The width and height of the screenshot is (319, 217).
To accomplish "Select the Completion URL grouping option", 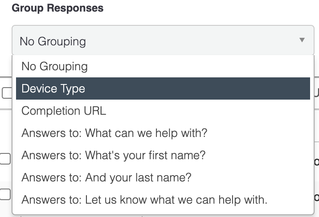I will click(64, 111).
